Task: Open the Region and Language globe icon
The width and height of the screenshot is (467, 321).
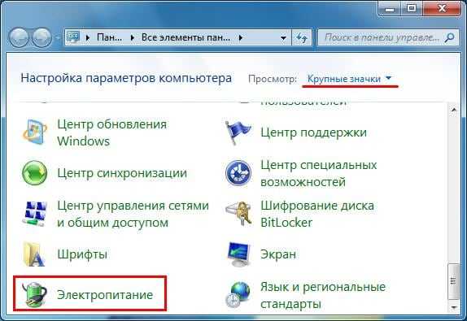Action: (x=238, y=294)
